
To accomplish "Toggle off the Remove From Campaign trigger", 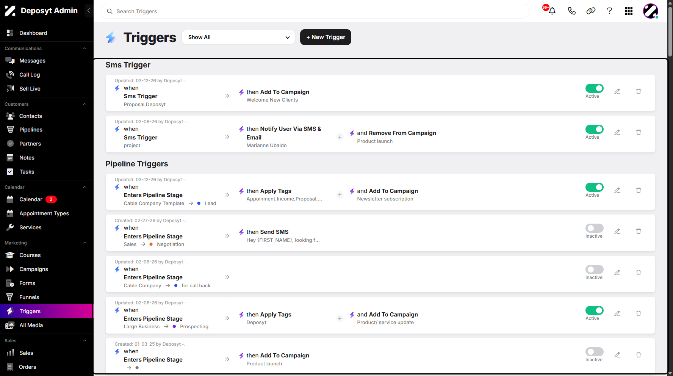I will coord(595,129).
